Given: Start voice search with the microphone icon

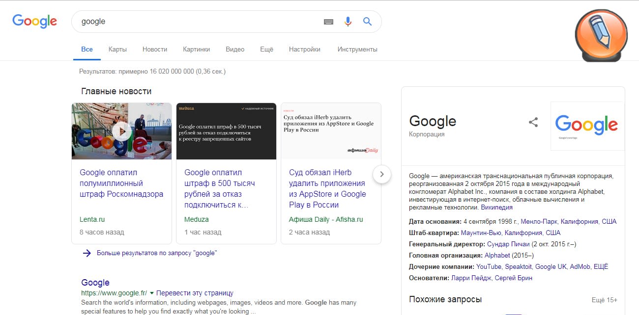Looking at the screenshot, I should [x=348, y=22].
